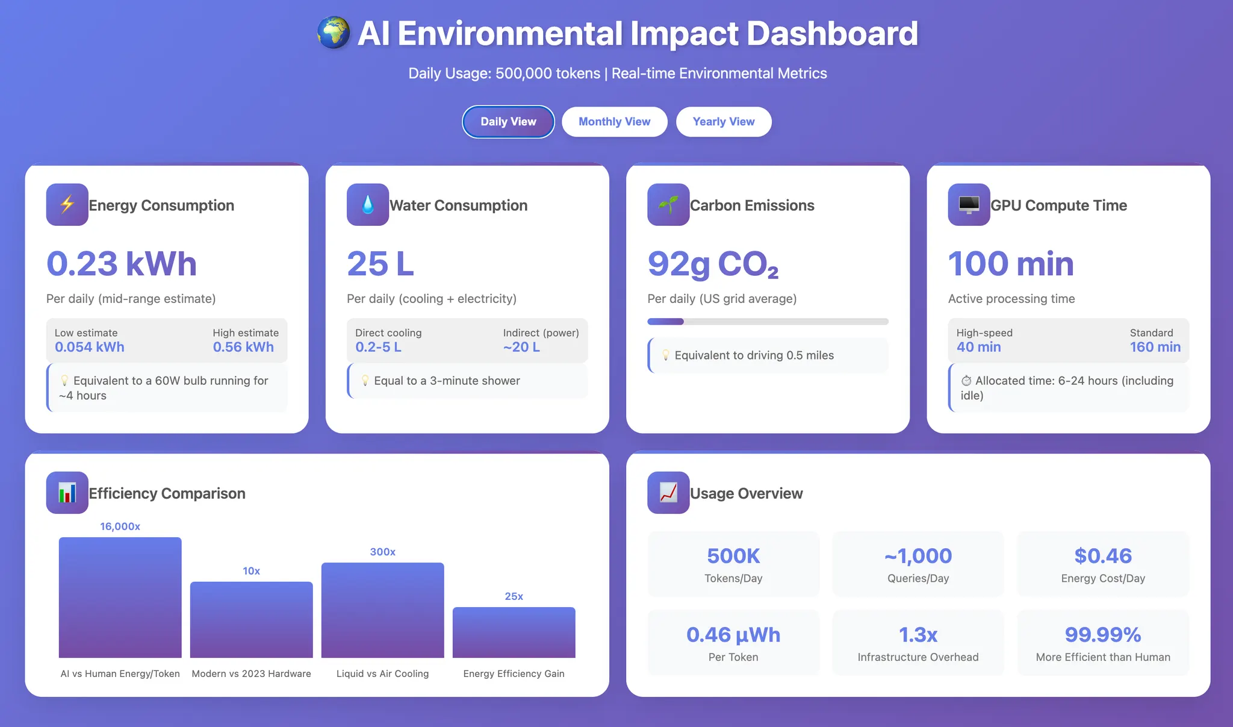
Task: Select the $0.46 Energy Cost/Day tile
Action: [x=1103, y=564]
